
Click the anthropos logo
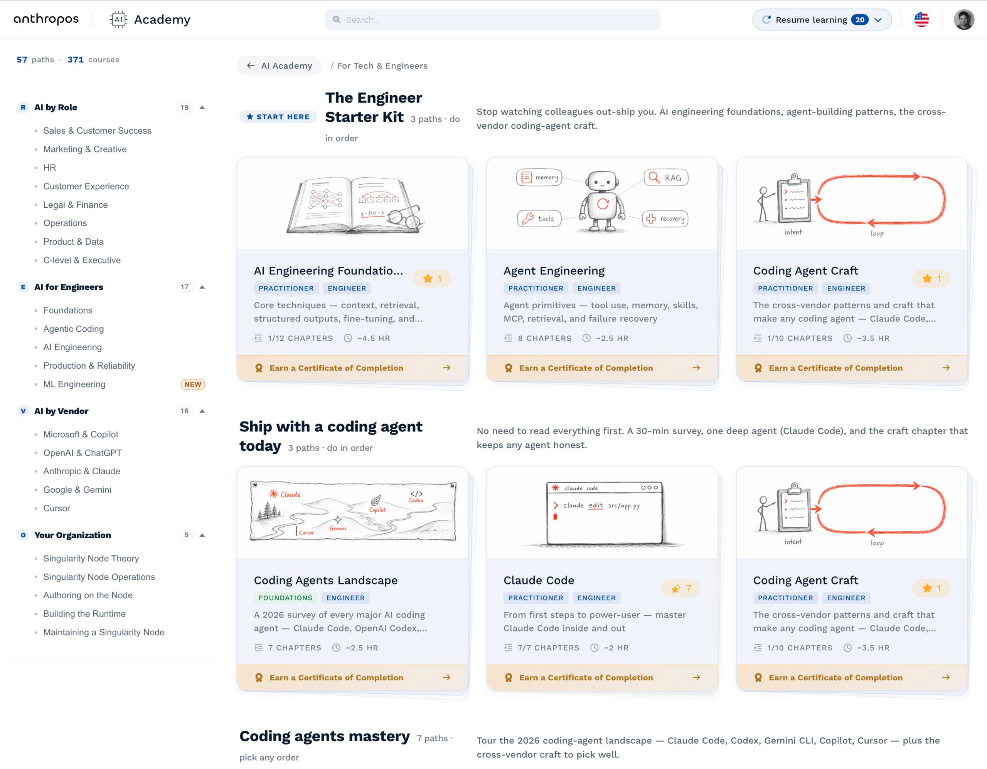click(46, 19)
